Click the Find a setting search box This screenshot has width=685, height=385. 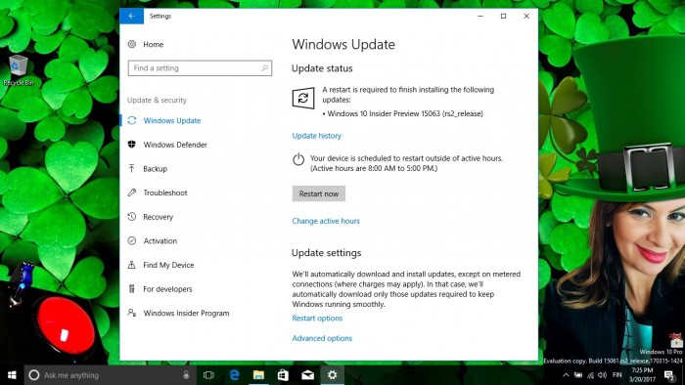(200, 68)
